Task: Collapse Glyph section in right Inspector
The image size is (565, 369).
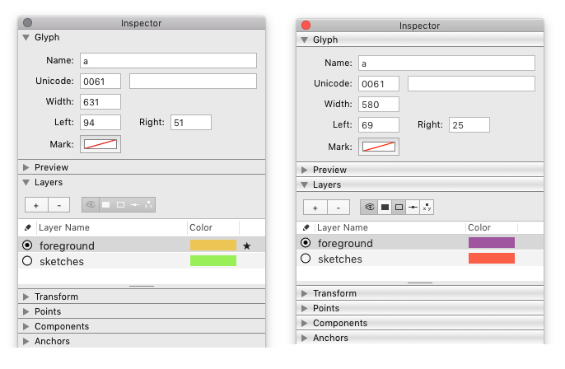Action: tap(305, 40)
